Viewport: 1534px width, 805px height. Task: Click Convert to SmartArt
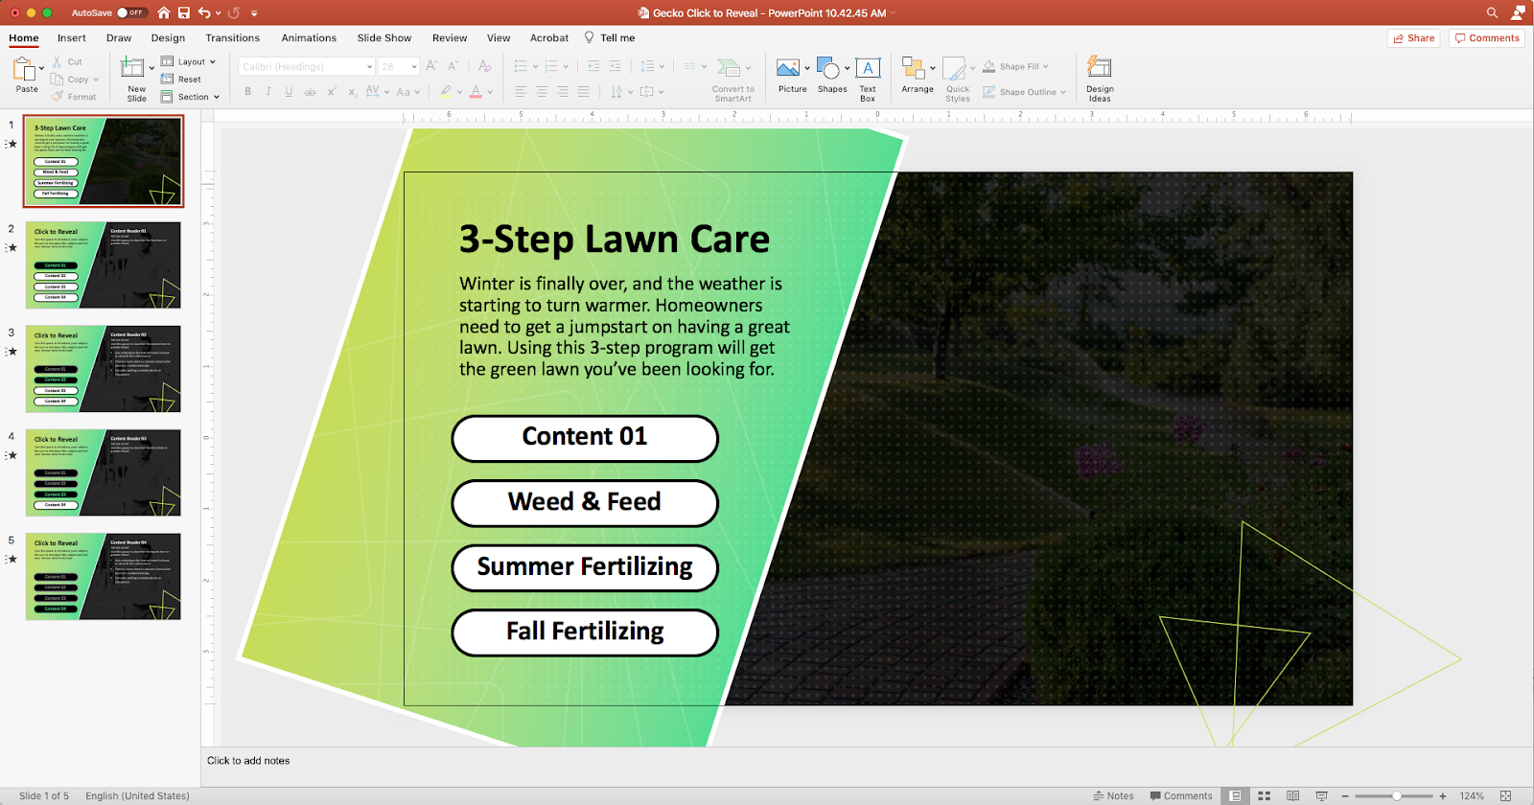(x=733, y=79)
